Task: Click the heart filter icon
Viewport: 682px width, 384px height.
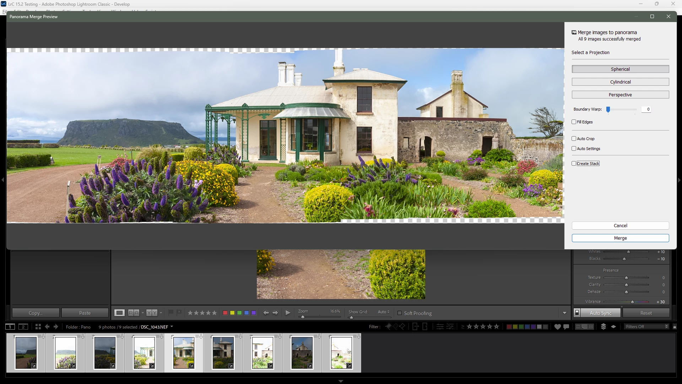Action: [x=557, y=327]
